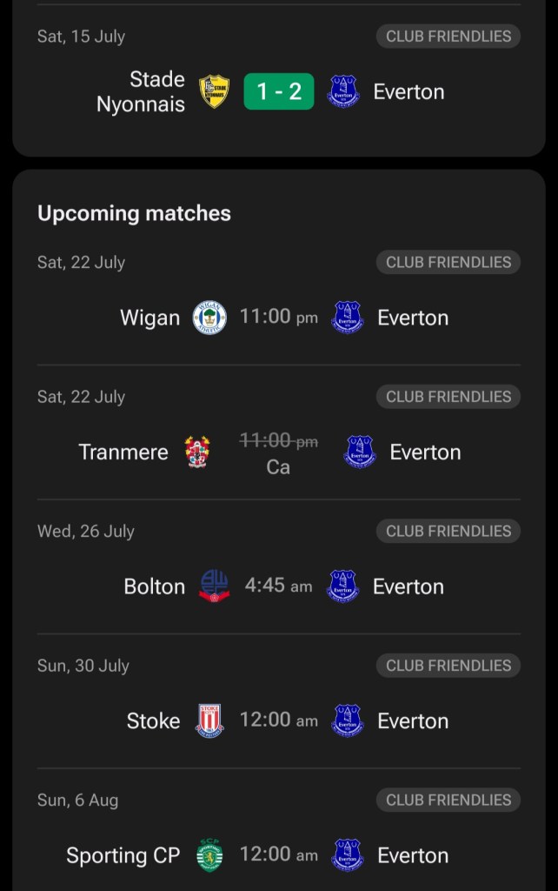558x891 pixels.
Task: Click the Stade Nyonnais club crest
Action: click(215, 91)
